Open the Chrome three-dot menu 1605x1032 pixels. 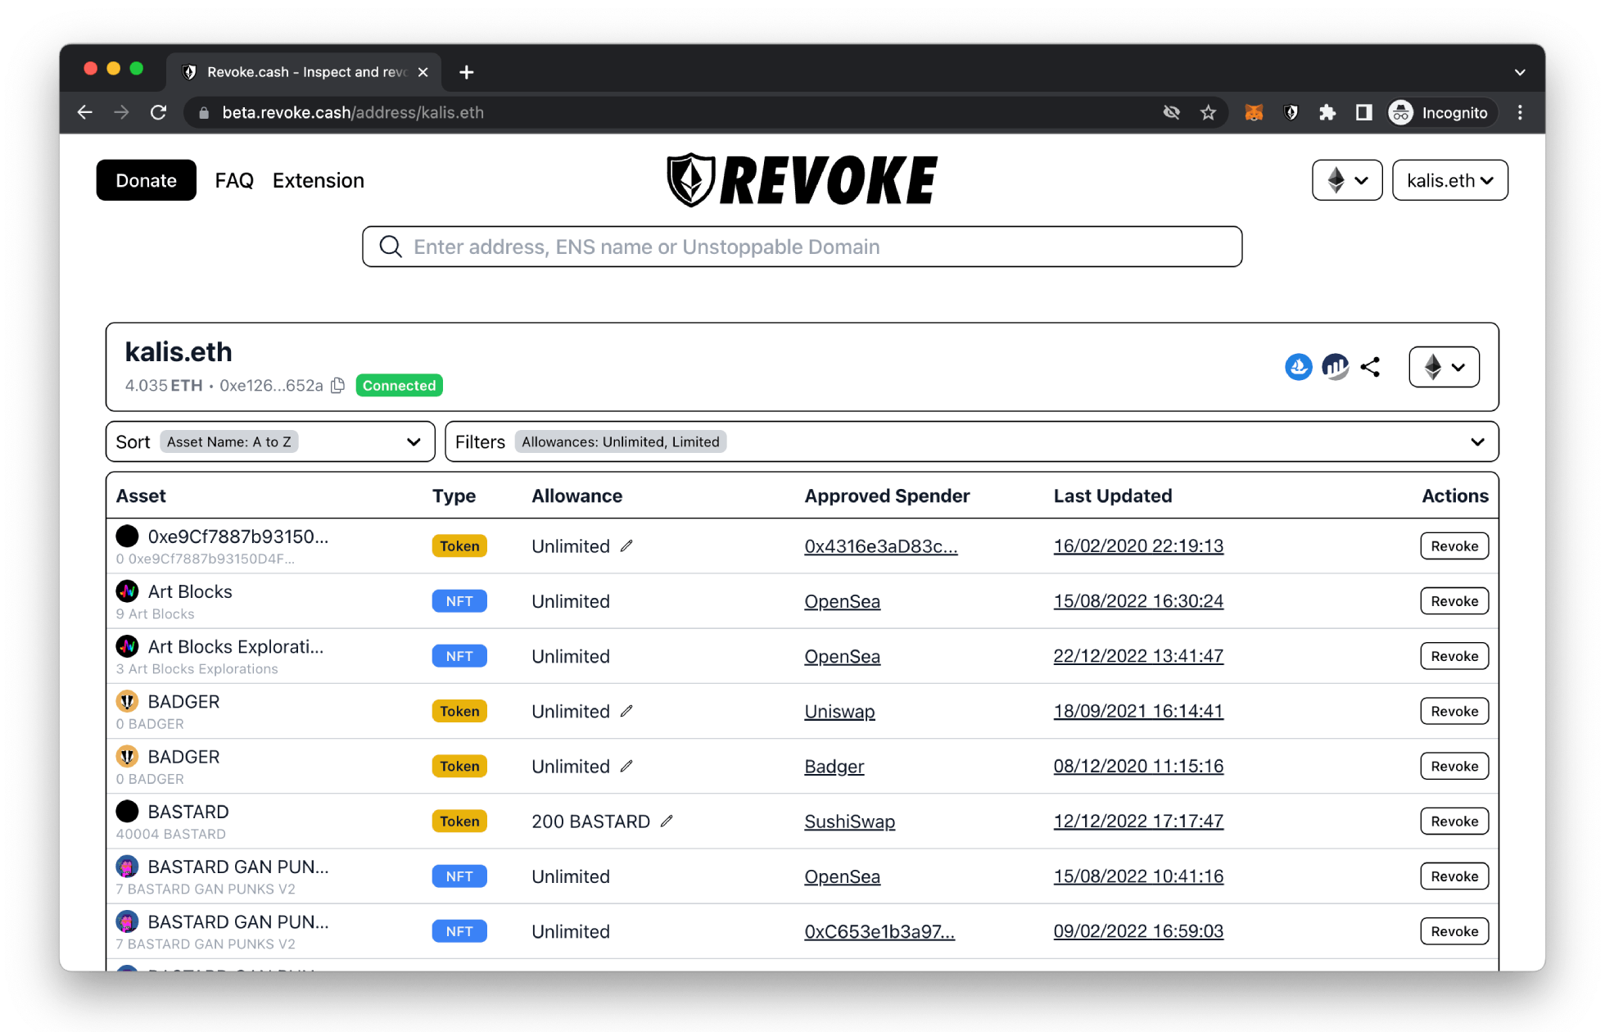(x=1520, y=112)
